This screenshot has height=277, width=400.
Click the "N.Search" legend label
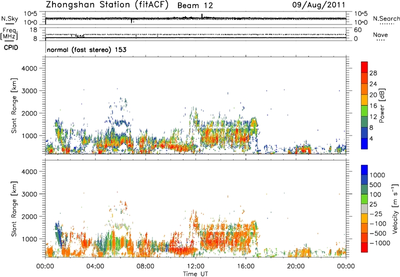[x=386, y=18]
